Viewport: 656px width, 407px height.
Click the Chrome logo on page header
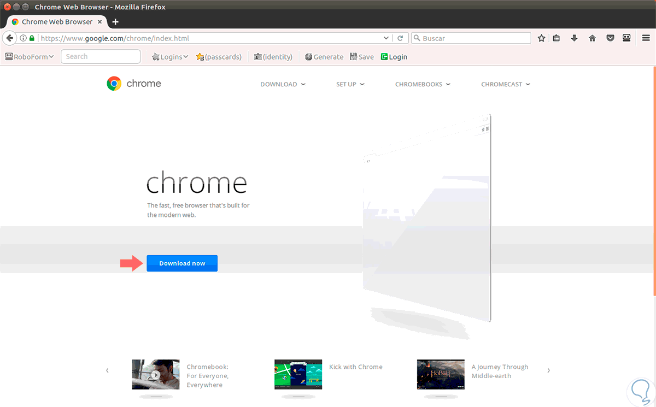click(134, 84)
